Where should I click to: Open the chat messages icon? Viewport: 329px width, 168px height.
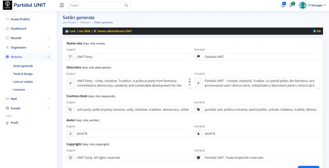(x=292, y=5)
